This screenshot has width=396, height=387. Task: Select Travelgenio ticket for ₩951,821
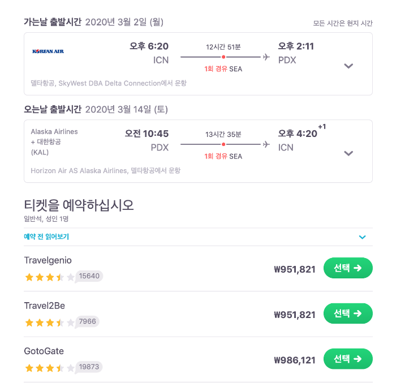pos(347,268)
